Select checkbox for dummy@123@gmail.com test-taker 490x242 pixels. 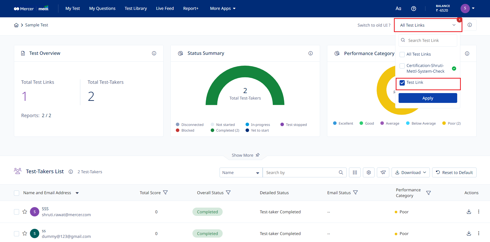pyautogui.click(x=17, y=234)
